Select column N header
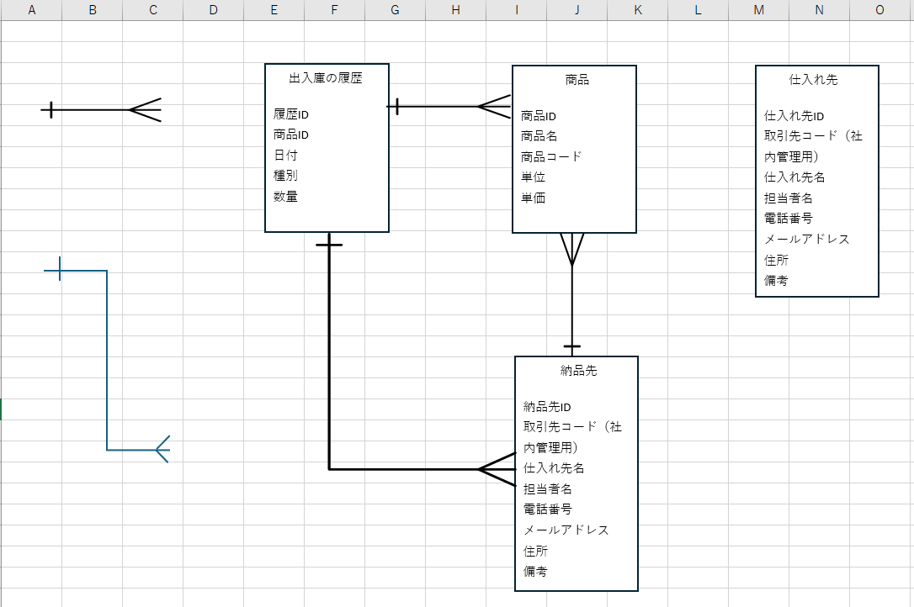The width and height of the screenshot is (914, 607). click(x=820, y=10)
